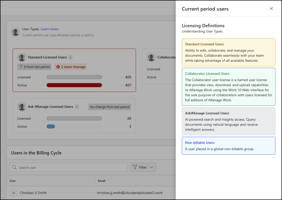The height and width of the screenshot is (200, 282).
Task: Click Standard Licensed Users Active red bar
Action: coord(74,85)
